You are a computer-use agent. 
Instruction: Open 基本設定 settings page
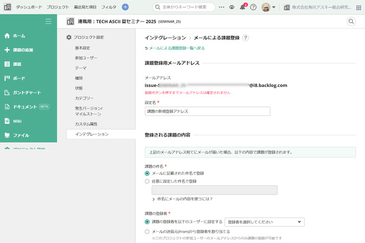[x=82, y=48]
